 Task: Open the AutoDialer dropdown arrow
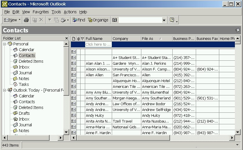(68, 20)
